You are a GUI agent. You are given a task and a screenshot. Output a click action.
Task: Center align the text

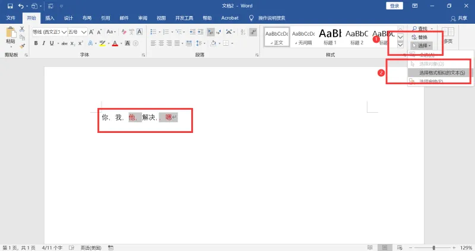tap(161, 43)
